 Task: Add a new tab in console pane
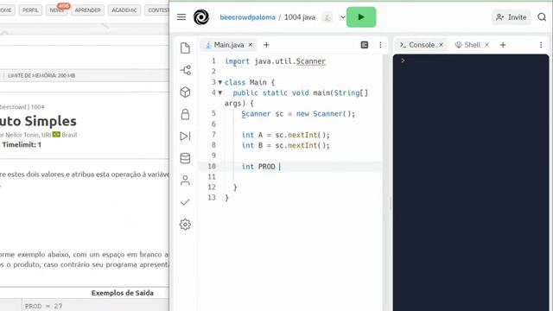pyautogui.click(x=503, y=45)
